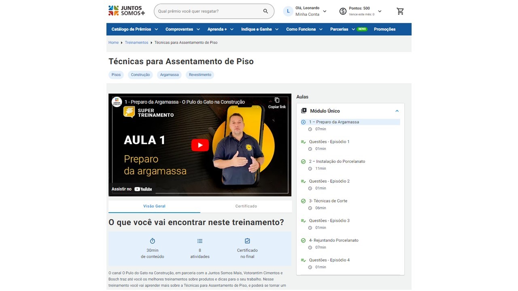The height and width of the screenshot is (291, 518).
Task: Expand the Minha Conta dropdown arrow
Action: 325,11
